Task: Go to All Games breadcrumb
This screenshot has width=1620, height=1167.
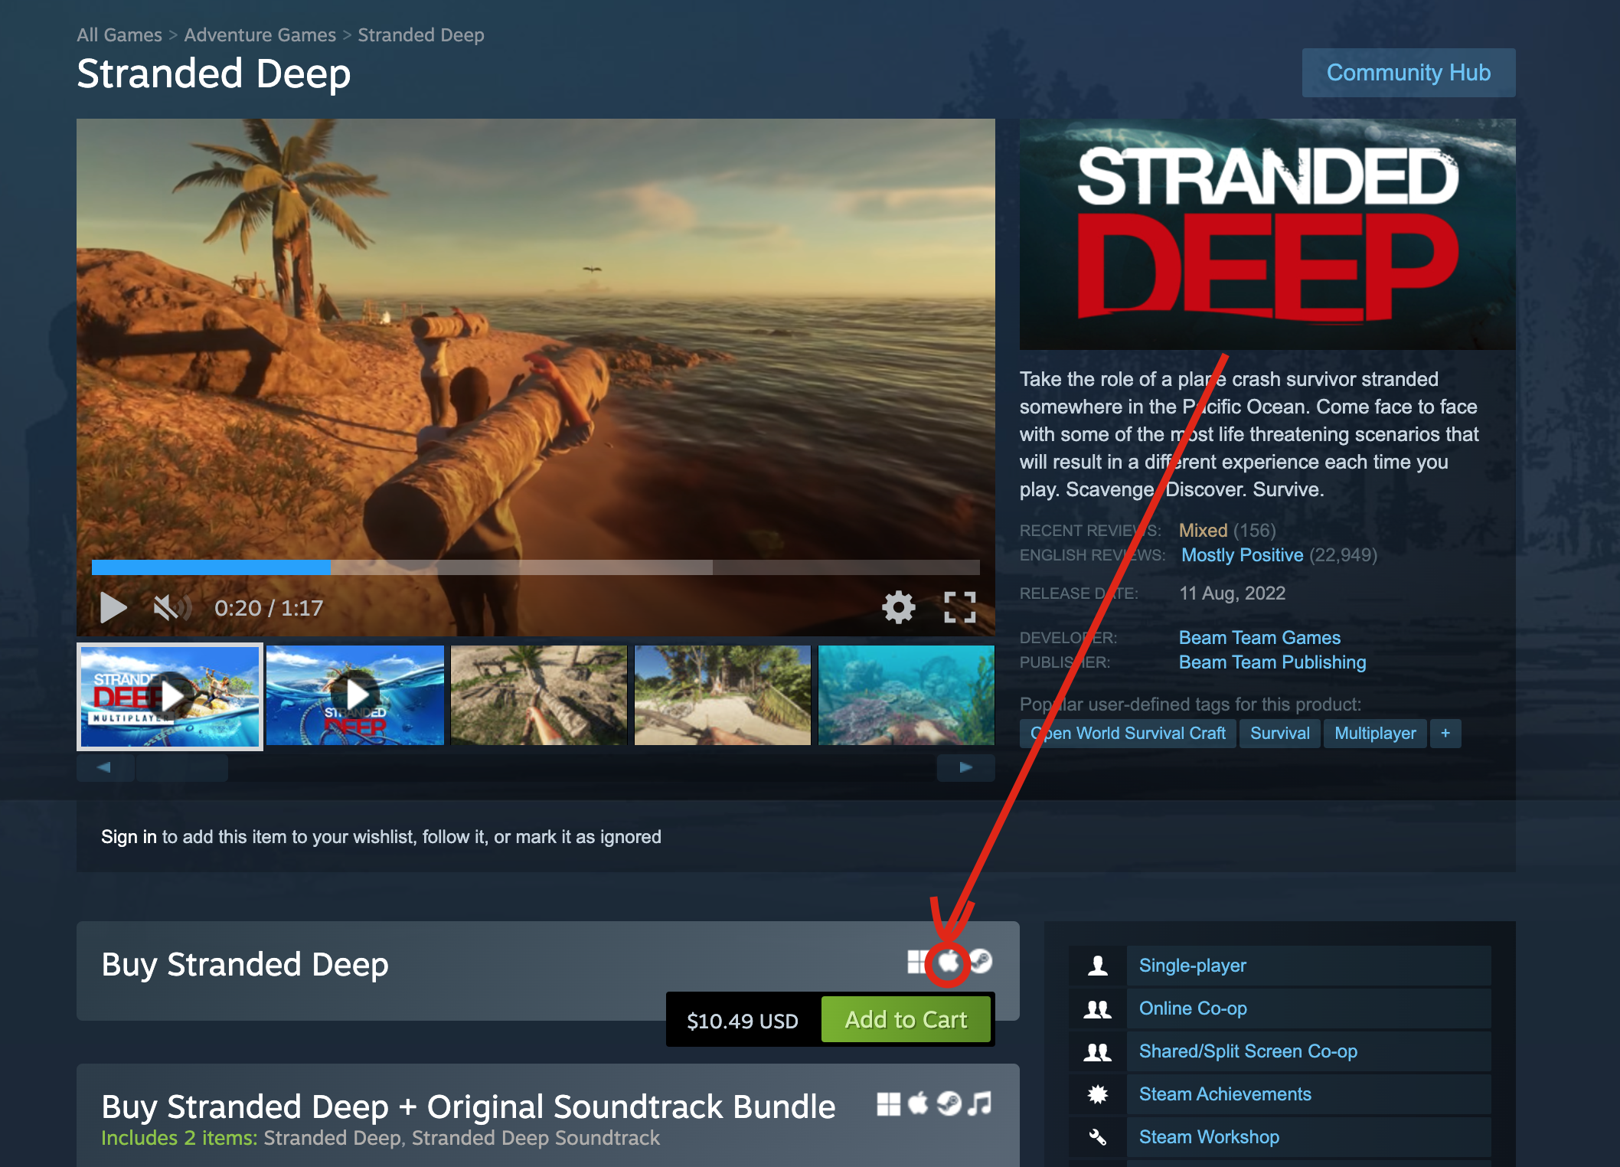Action: coord(119,35)
